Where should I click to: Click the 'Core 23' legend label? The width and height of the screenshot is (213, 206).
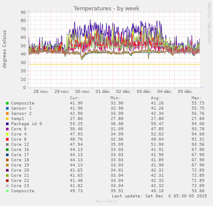20,186
